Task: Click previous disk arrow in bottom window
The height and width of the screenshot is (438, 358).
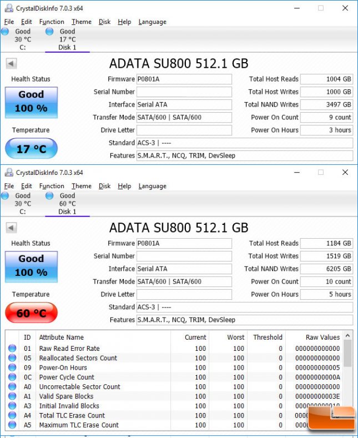Action: (11, 228)
